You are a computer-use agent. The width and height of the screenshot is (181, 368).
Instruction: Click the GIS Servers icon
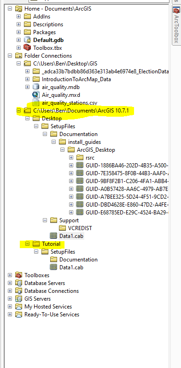click(18, 299)
